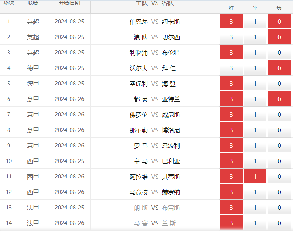The width and height of the screenshot is (293, 231).
Task: Click team name 皇马
Action: pos(141,161)
